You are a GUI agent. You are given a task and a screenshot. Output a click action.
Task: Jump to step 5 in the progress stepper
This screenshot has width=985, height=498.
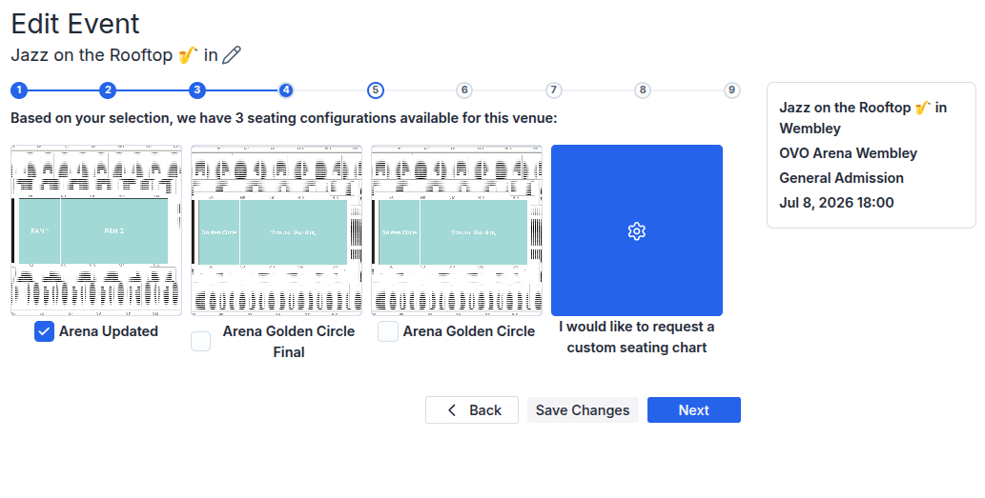[375, 90]
